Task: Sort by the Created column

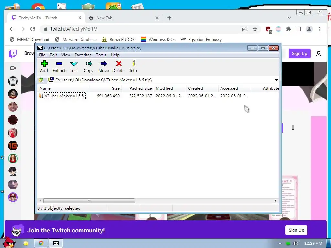Action: 202,88
